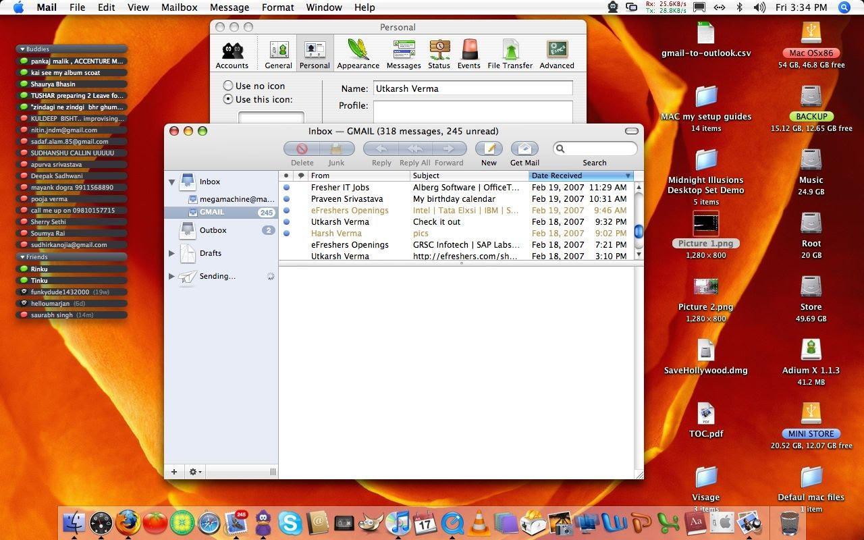Select the 'Use no icon' radio button
The width and height of the screenshot is (864, 540).
pos(228,86)
